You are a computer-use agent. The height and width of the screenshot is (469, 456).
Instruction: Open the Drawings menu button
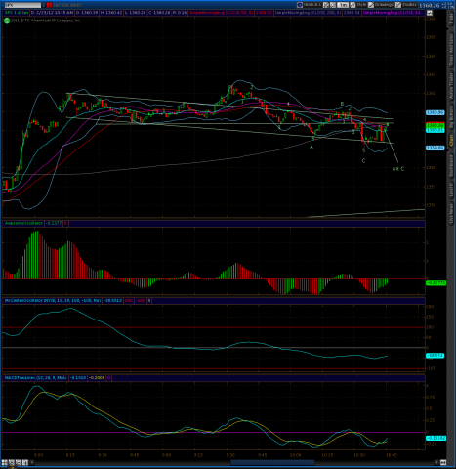(x=381, y=5)
